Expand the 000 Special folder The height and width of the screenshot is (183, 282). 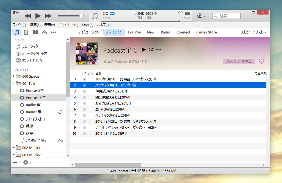click(x=14, y=76)
